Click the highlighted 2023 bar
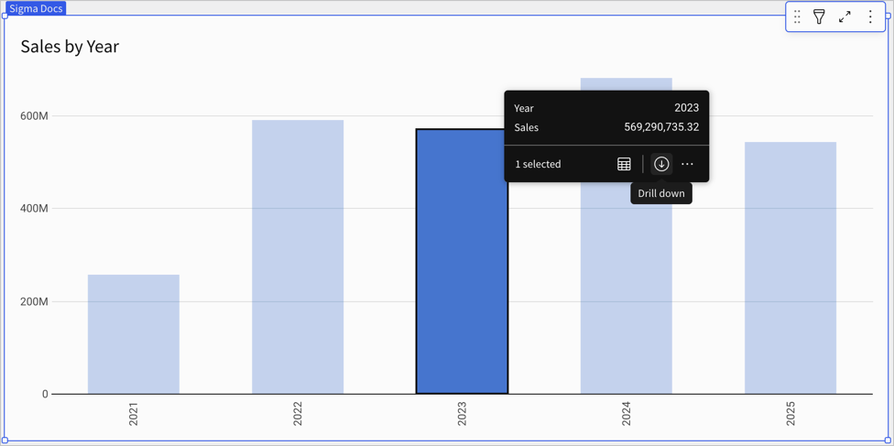The image size is (894, 446). tap(462, 261)
